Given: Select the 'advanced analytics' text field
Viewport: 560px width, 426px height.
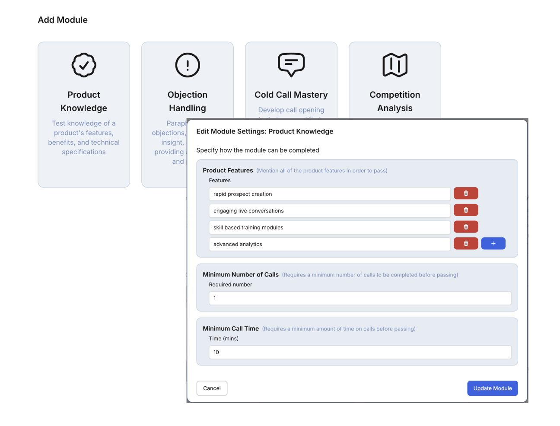Looking at the screenshot, I should (x=329, y=244).
